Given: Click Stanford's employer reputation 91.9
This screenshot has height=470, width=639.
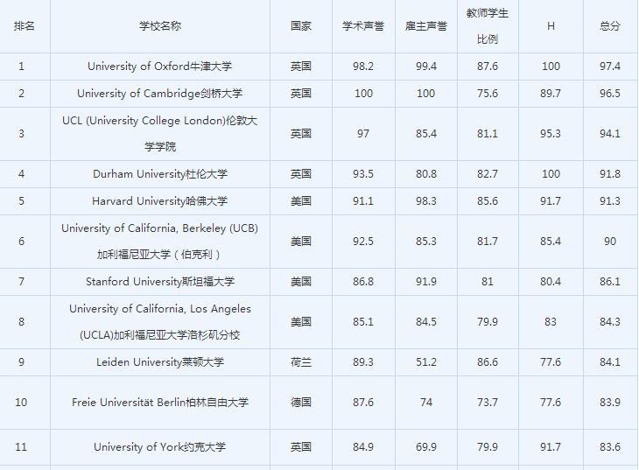Looking at the screenshot, I should pos(426,282).
